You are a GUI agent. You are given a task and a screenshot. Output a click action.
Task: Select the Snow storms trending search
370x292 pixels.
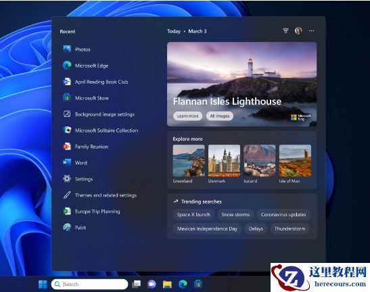click(x=235, y=215)
